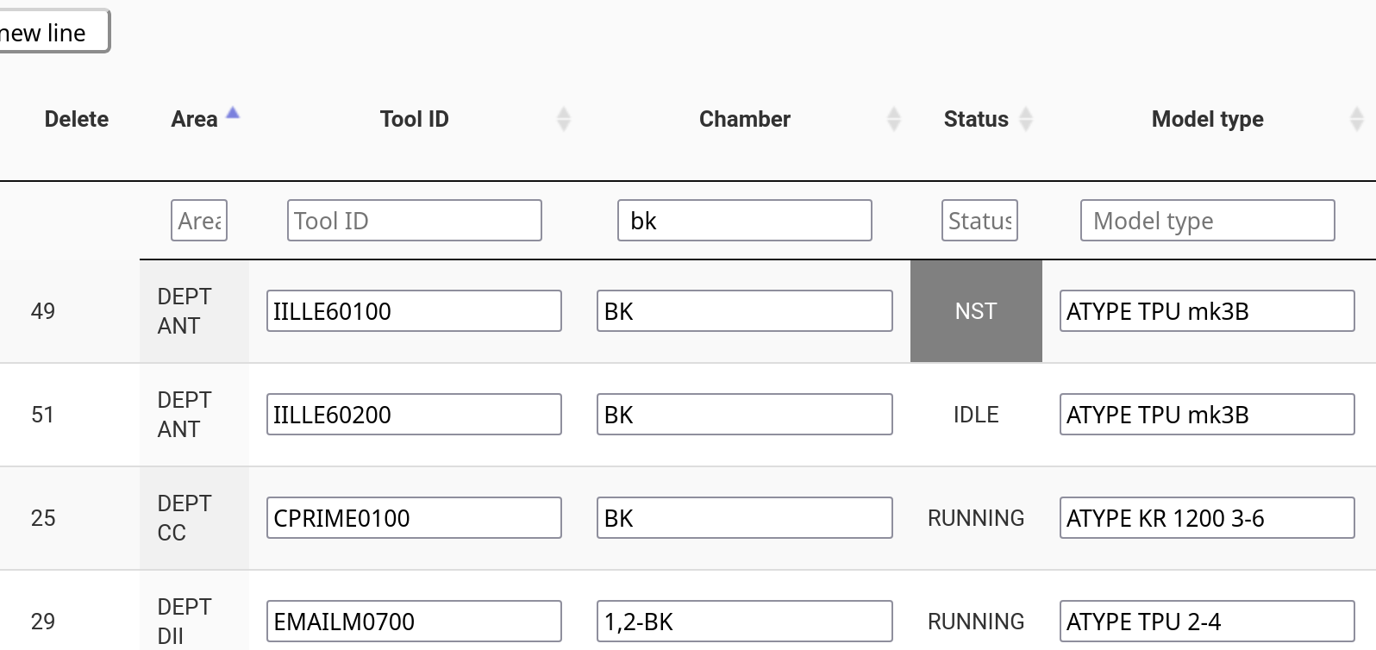Focus the Model type filter field
This screenshot has height=650, width=1376.
(1208, 221)
